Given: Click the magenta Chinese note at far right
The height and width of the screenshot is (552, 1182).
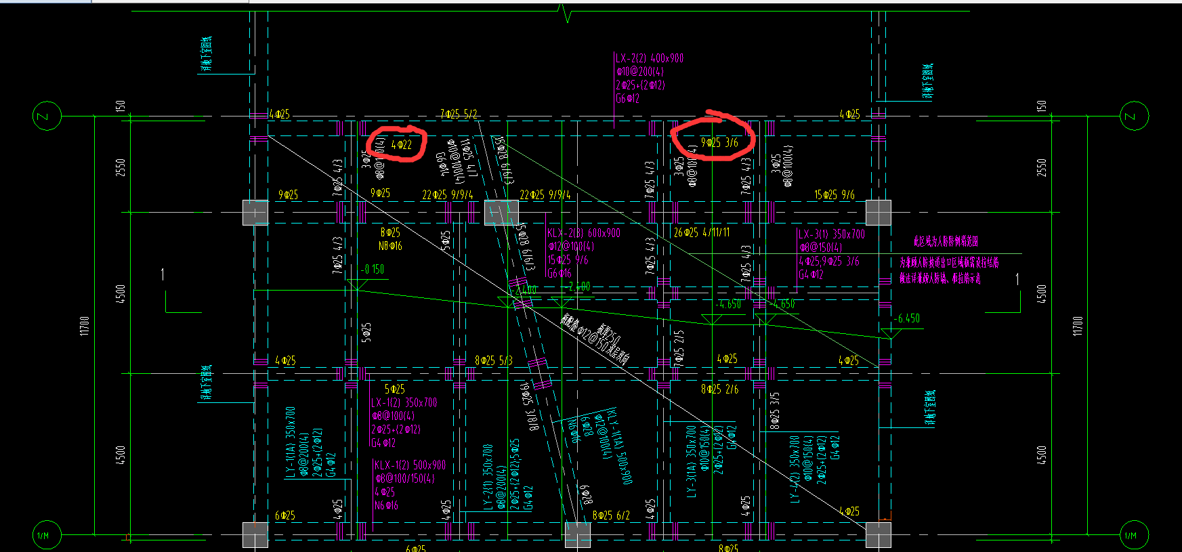Looking at the screenshot, I should click(950, 260).
